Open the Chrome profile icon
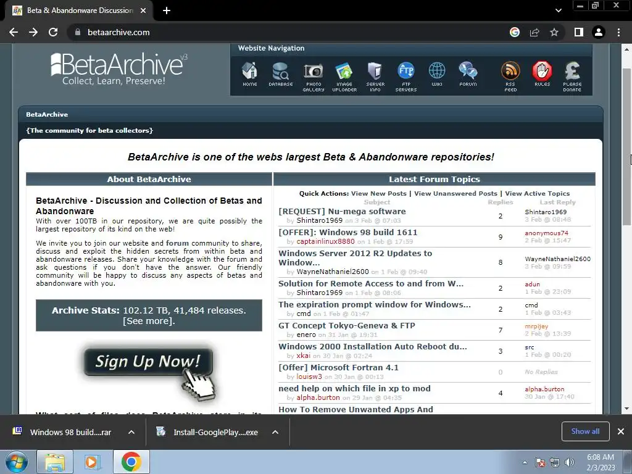632x474 pixels. click(x=599, y=32)
